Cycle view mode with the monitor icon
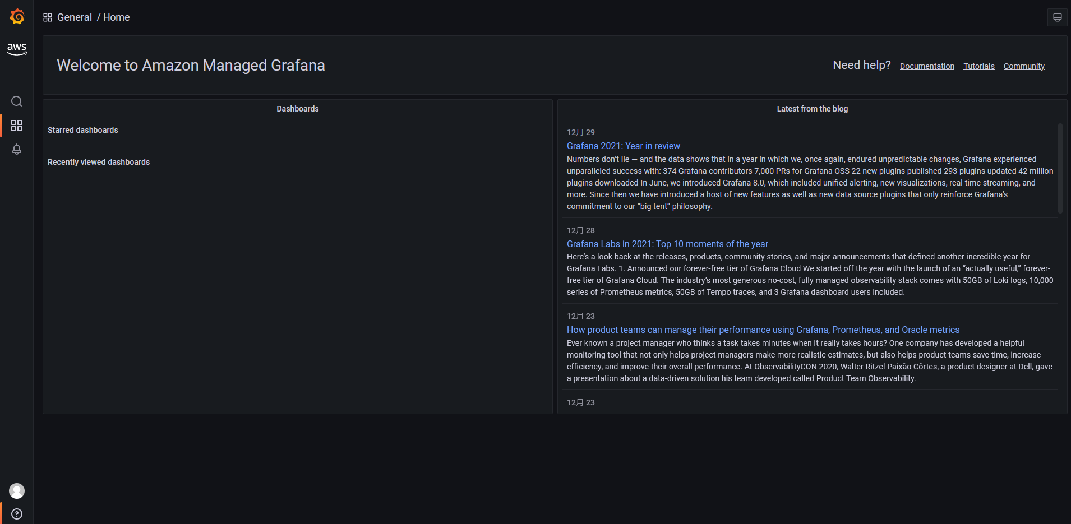This screenshot has width=1071, height=524. point(1057,17)
